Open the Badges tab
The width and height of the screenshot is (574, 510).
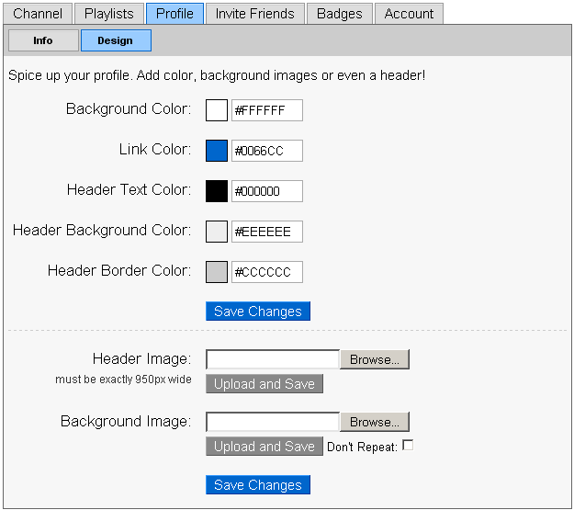339,14
